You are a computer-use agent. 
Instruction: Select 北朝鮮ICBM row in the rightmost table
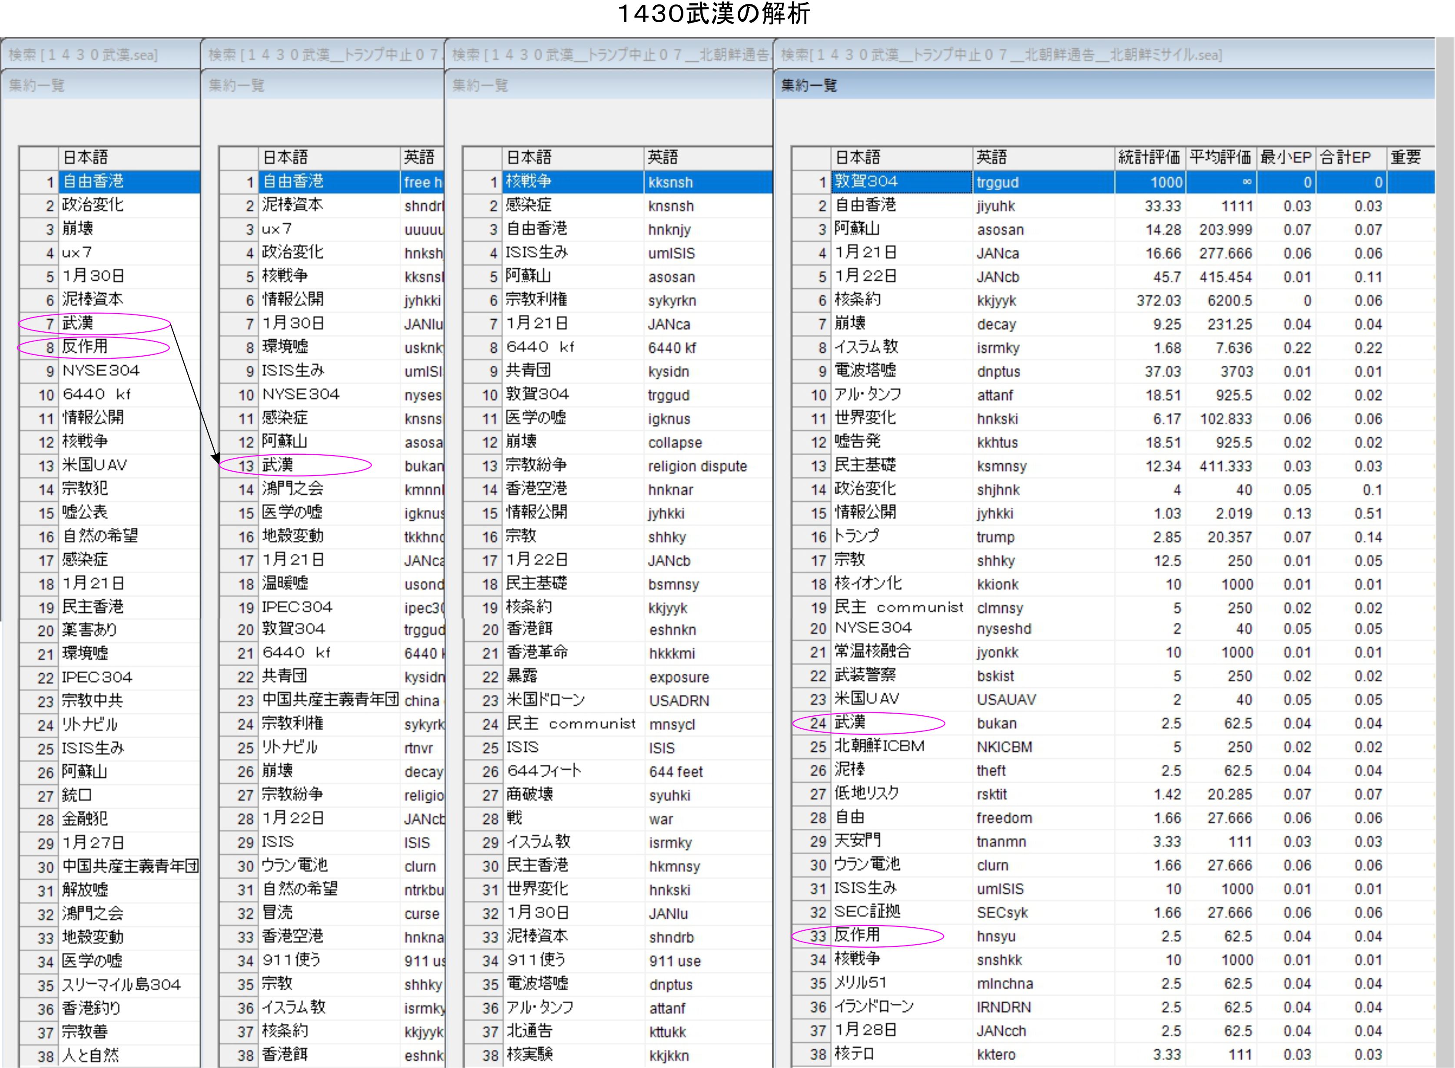(x=879, y=746)
